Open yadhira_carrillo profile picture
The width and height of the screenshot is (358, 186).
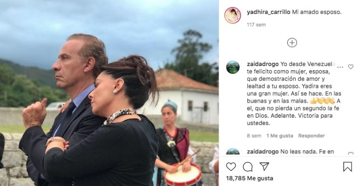point(233,15)
